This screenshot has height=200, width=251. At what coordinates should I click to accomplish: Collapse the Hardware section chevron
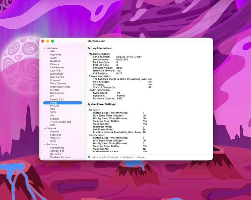(x=45, y=48)
